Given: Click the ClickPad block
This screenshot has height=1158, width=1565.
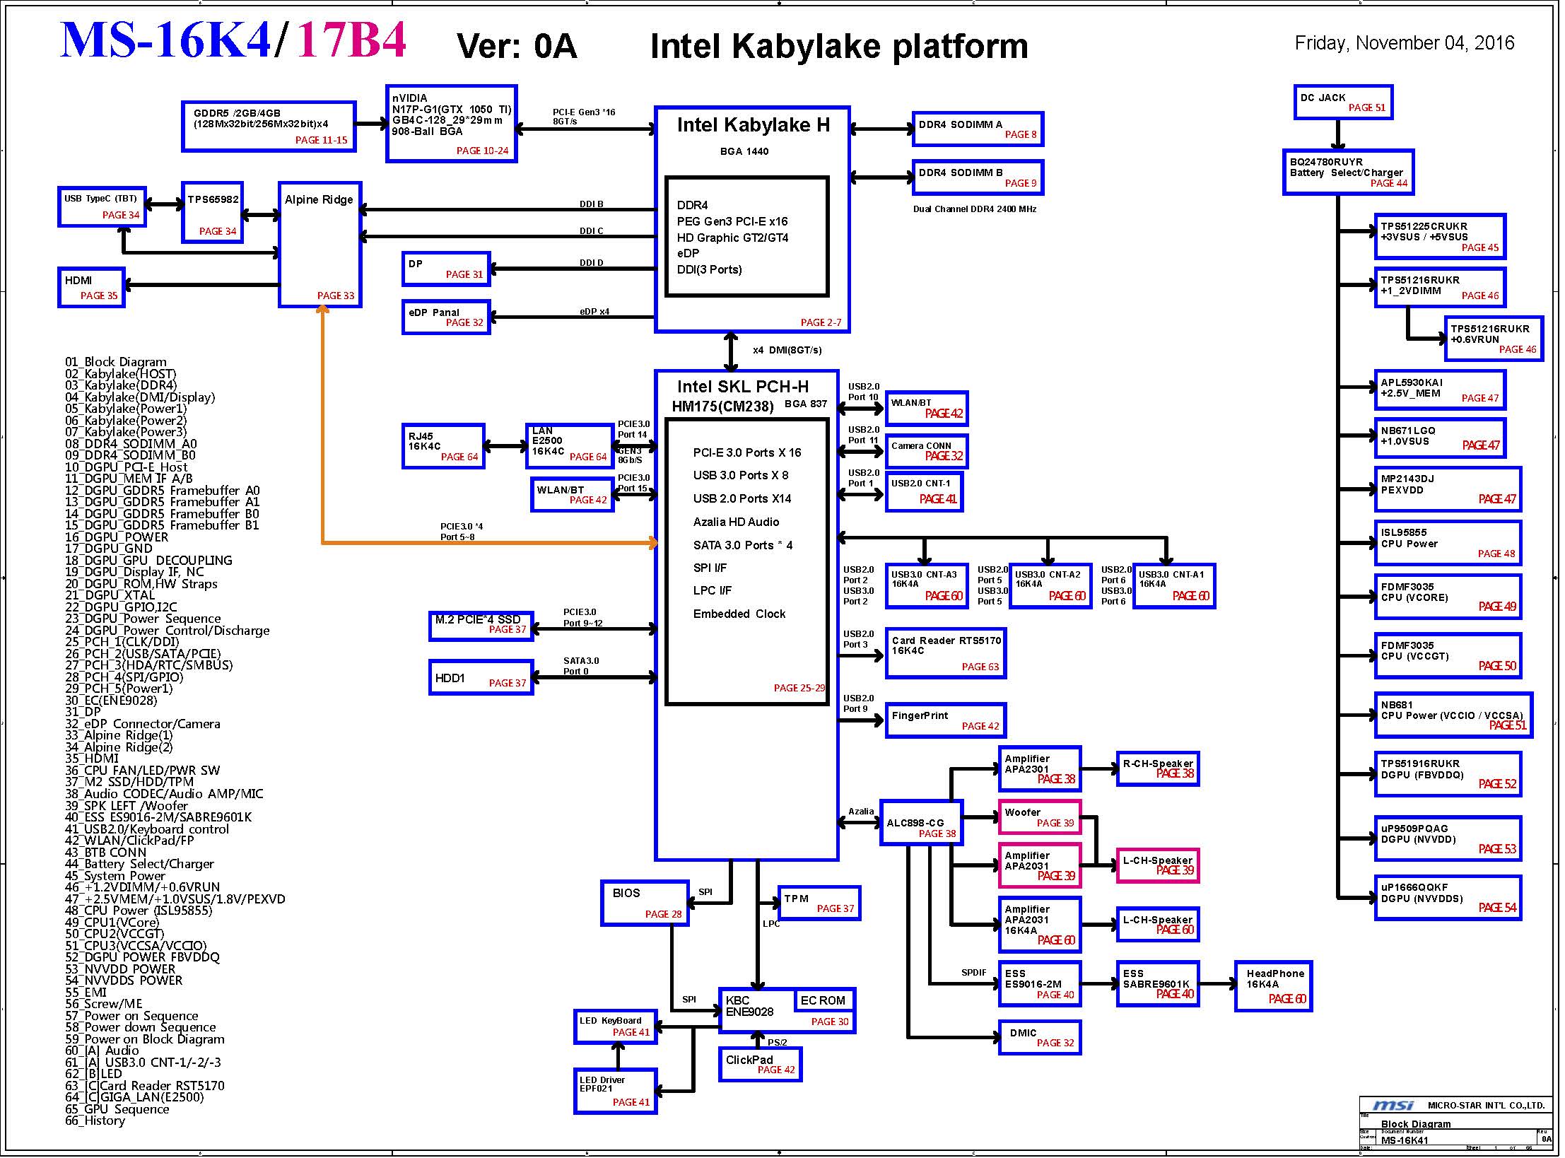Looking at the screenshot, I should [x=760, y=1064].
